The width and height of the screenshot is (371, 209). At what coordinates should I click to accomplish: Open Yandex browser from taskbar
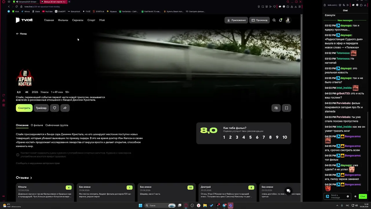(199, 206)
